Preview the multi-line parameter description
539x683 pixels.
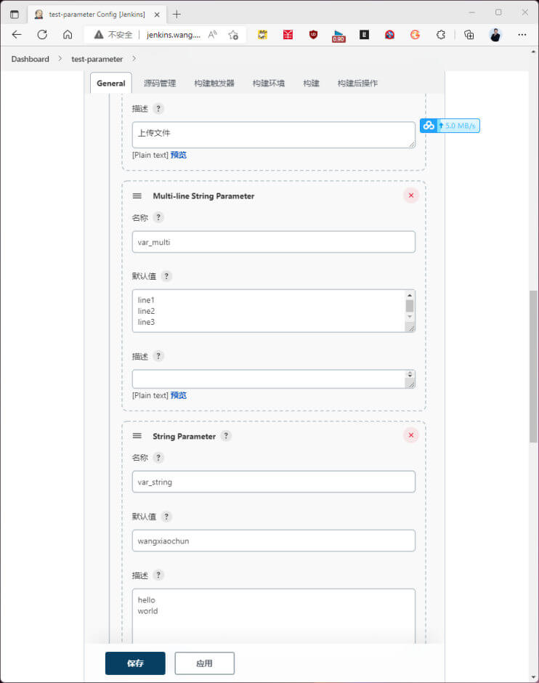(179, 395)
